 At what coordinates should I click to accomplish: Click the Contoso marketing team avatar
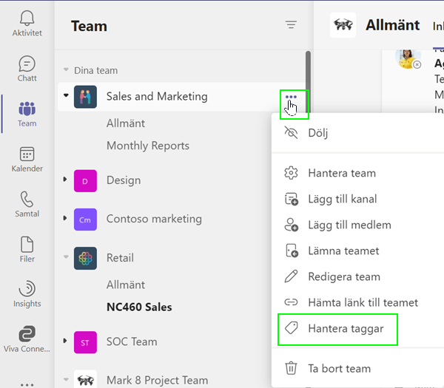pyautogui.click(x=85, y=219)
